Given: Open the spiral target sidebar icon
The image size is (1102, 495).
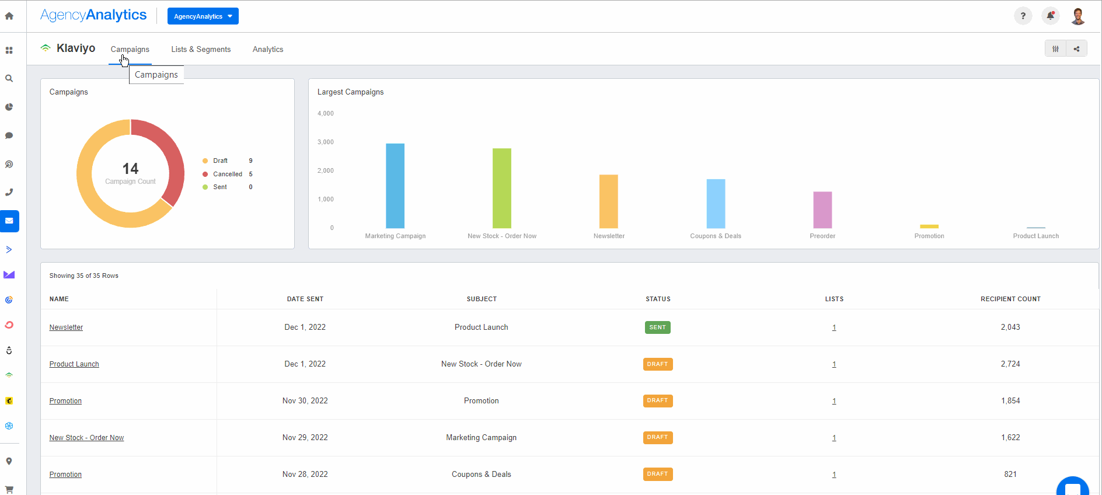Looking at the screenshot, I should (9, 164).
